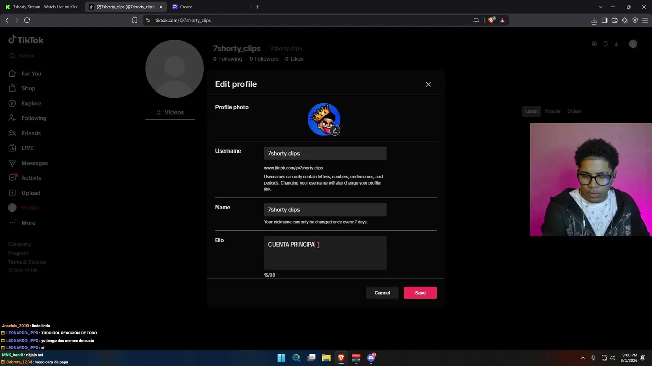
Task: Click the download icon in TikTok header
Action: pyautogui.click(x=616, y=44)
